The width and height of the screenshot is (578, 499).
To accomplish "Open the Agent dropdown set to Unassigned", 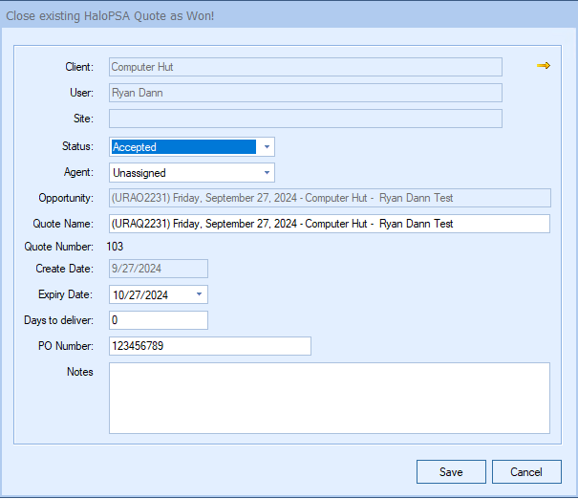I will click(267, 173).
